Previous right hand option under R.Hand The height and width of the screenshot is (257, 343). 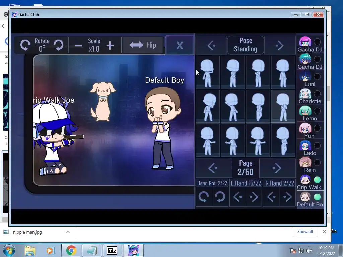pyautogui.click(x=271, y=197)
